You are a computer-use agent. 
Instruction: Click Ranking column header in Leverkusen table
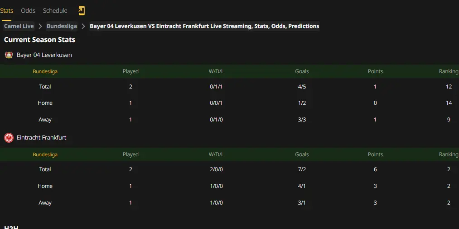point(449,71)
